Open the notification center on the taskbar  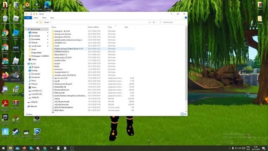(263, 148)
